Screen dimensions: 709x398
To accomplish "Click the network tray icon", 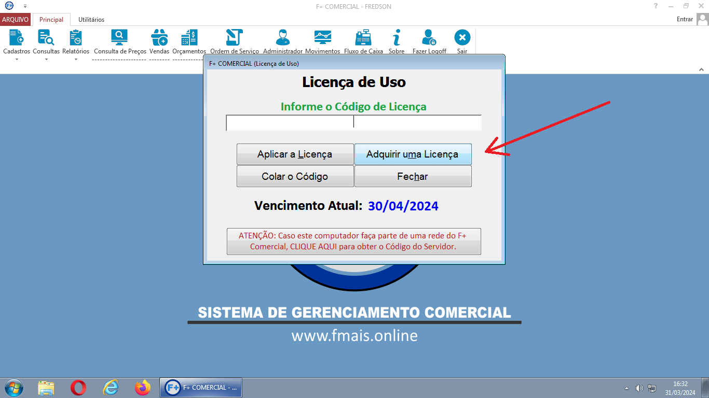I will coord(652,388).
